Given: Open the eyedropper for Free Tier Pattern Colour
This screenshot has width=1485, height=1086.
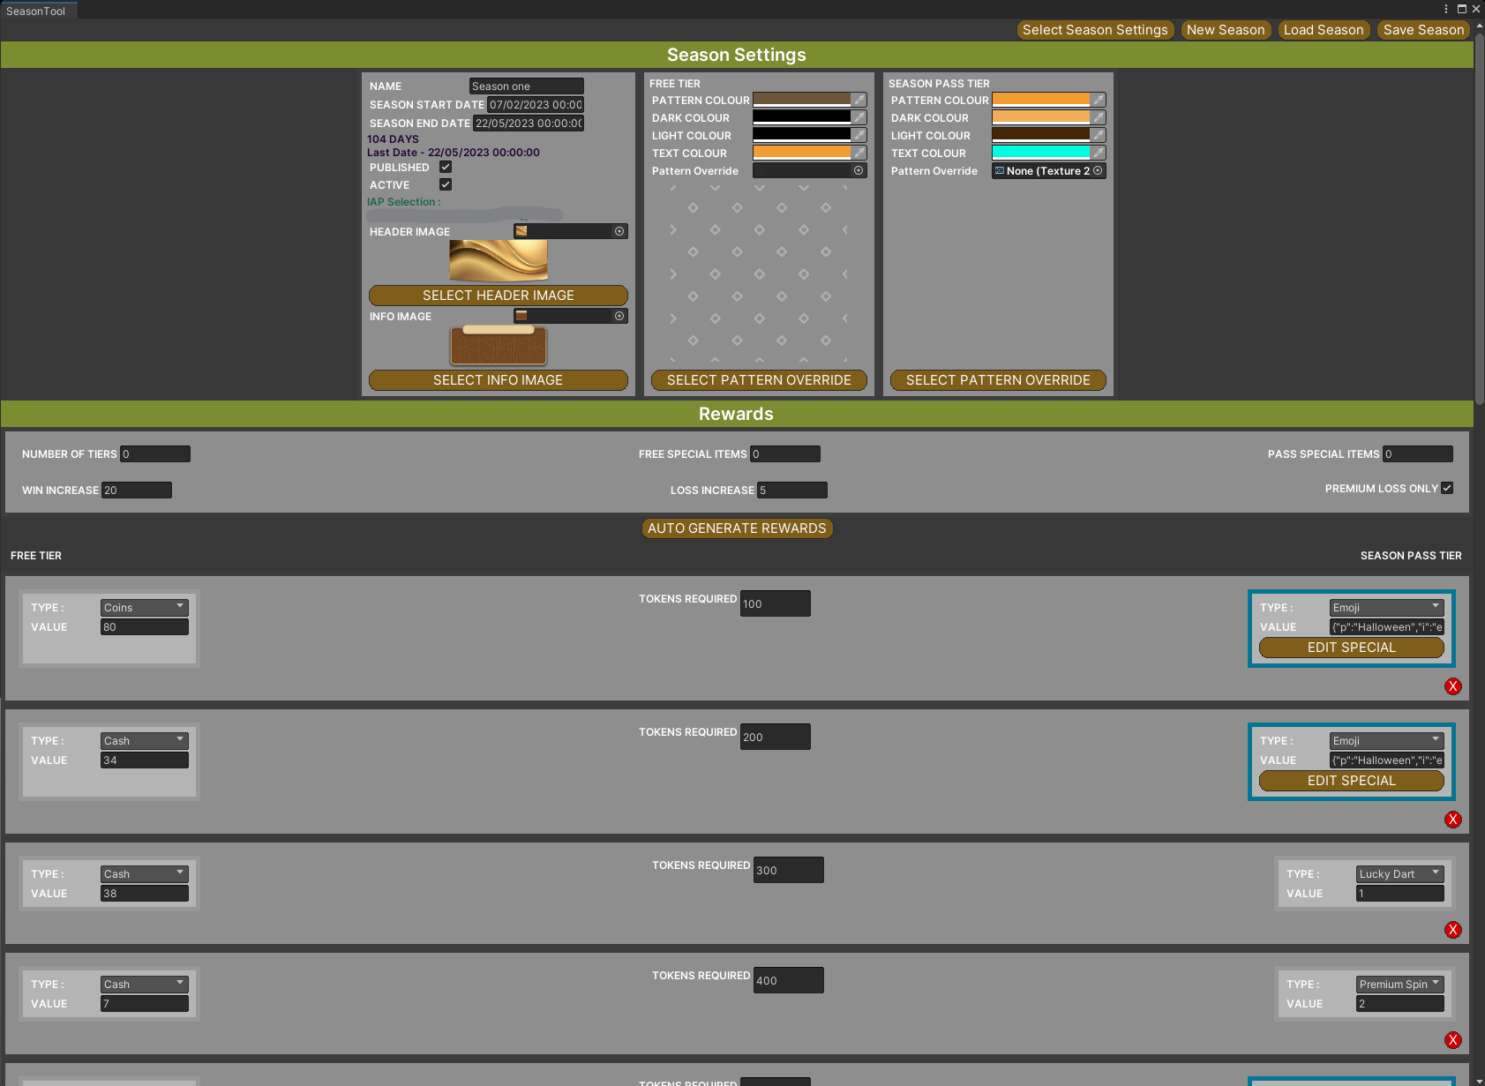Looking at the screenshot, I should coord(860,100).
